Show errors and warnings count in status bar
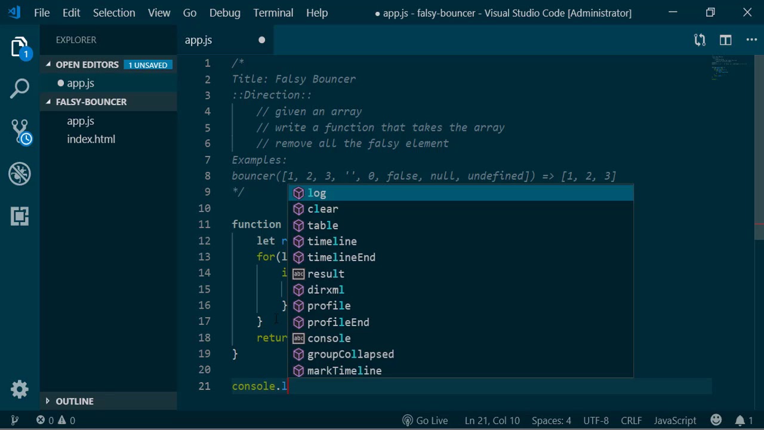764x430 pixels. (55, 420)
